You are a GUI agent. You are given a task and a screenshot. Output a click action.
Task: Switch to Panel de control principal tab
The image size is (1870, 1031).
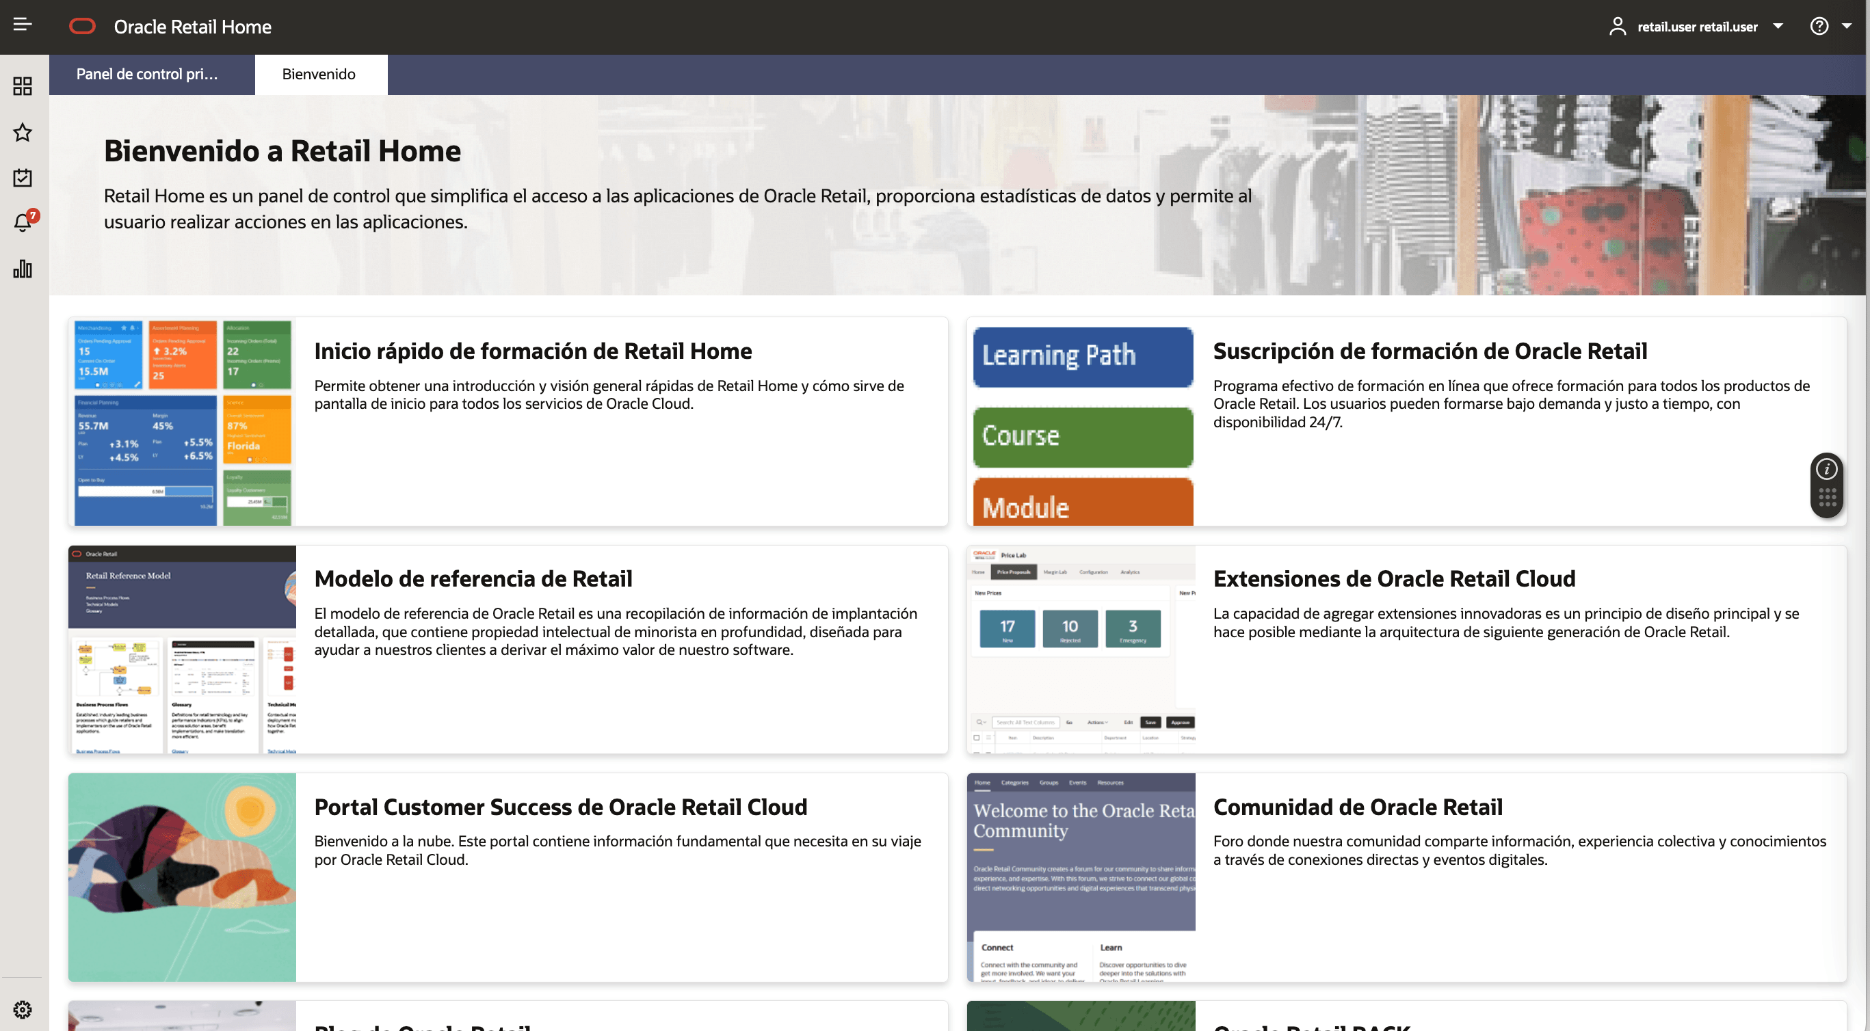[x=147, y=74]
